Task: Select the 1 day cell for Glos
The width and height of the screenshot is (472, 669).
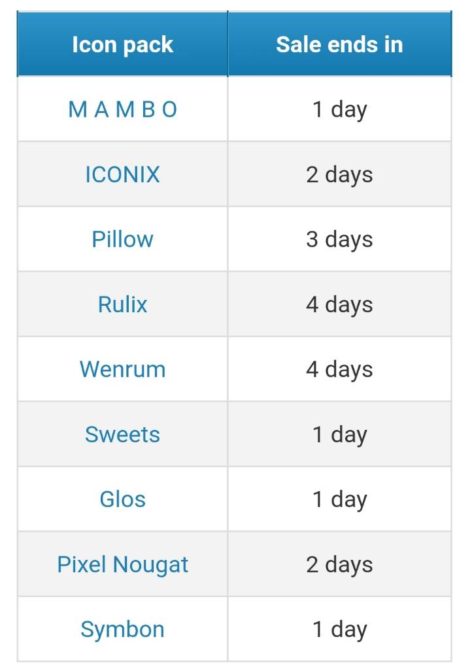Action: point(340,500)
